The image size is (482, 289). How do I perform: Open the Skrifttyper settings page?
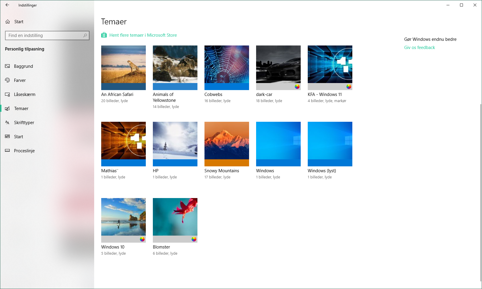[x=24, y=122]
